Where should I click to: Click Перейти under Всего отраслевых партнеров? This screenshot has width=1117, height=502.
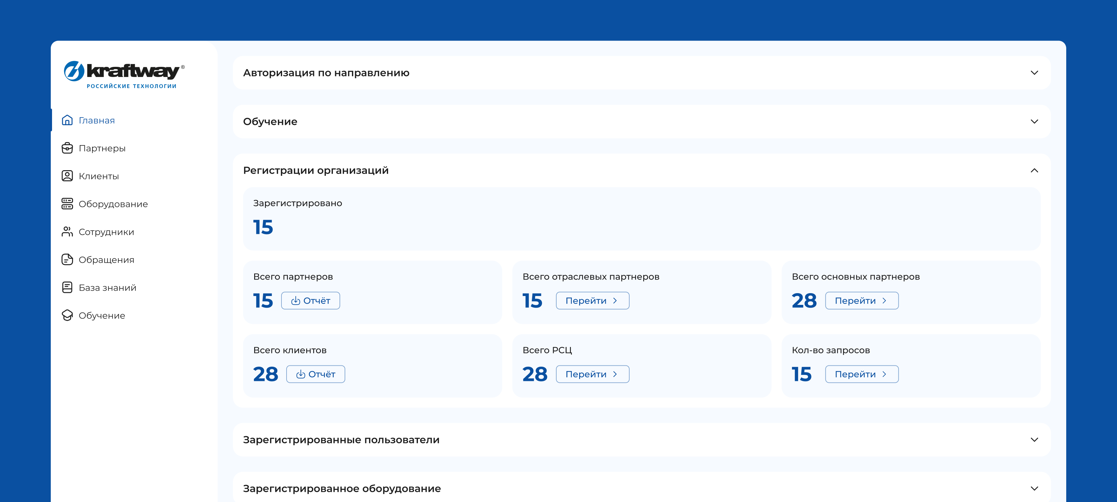(x=592, y=300)
